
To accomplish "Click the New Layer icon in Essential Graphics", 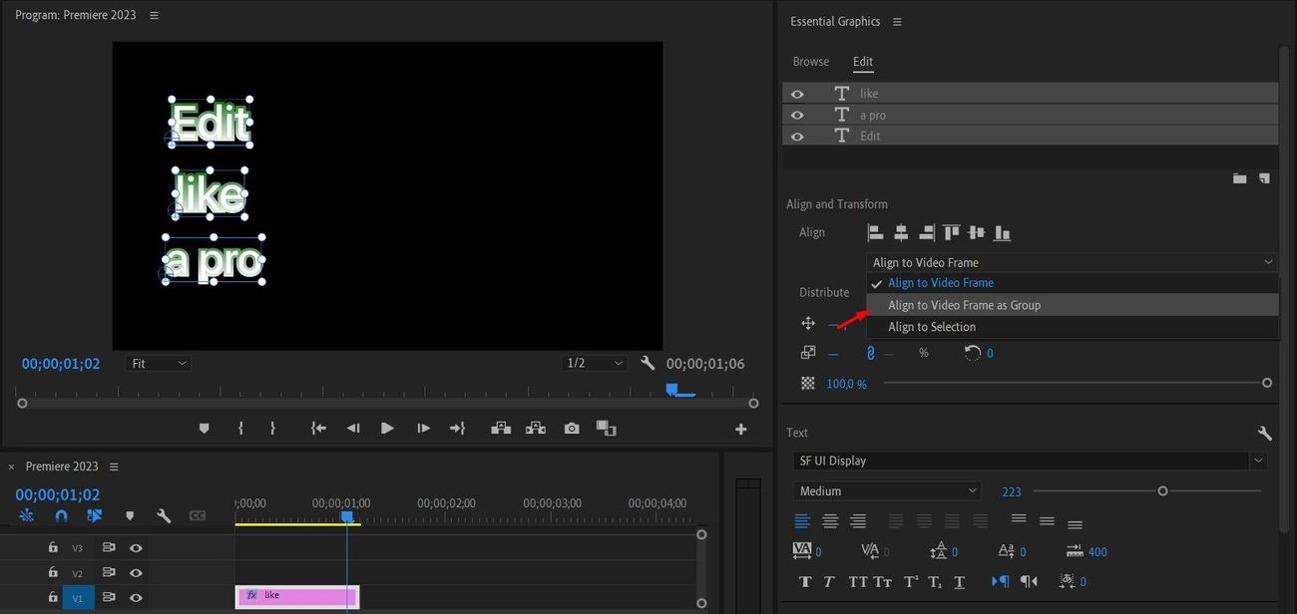I will [1264, 178].
